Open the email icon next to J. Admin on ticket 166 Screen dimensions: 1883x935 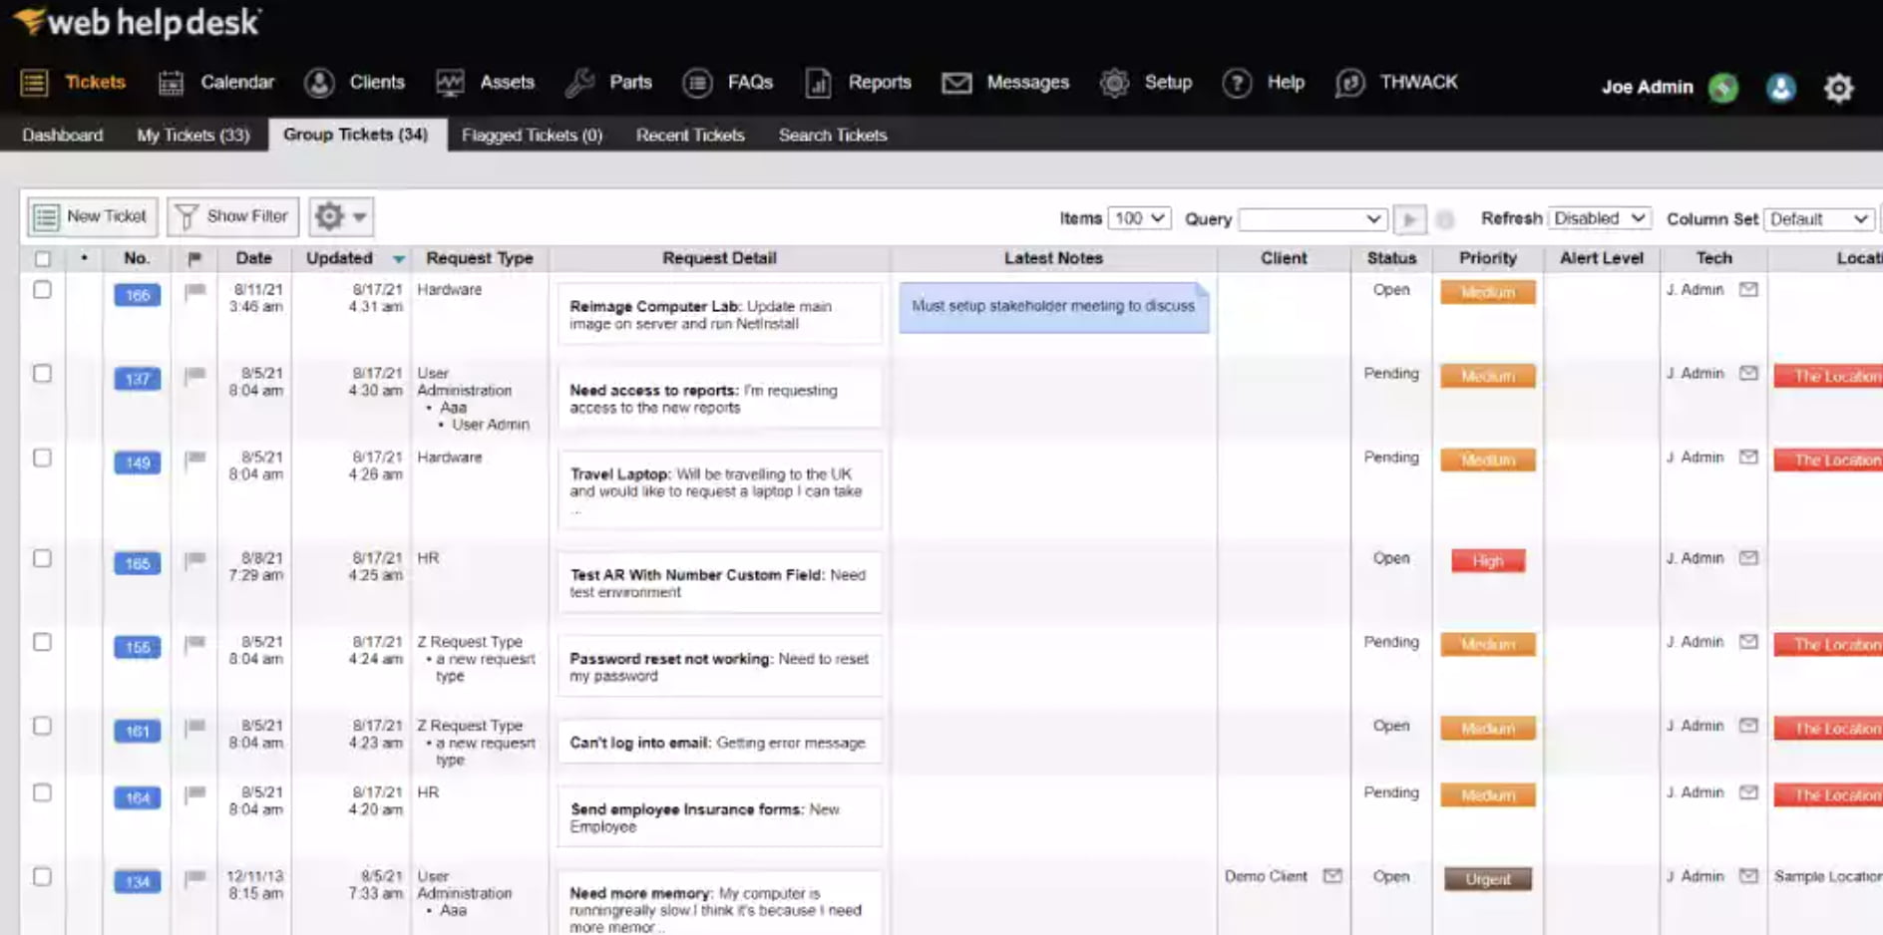[1748, 290]
